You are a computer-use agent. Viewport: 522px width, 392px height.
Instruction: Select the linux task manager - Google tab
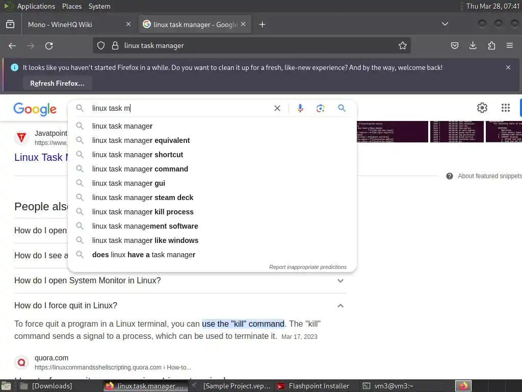[x=195, y=24]
